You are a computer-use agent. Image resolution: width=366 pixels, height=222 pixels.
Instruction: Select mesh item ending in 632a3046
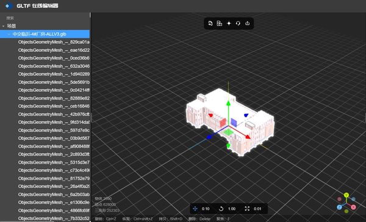(54, 66)
